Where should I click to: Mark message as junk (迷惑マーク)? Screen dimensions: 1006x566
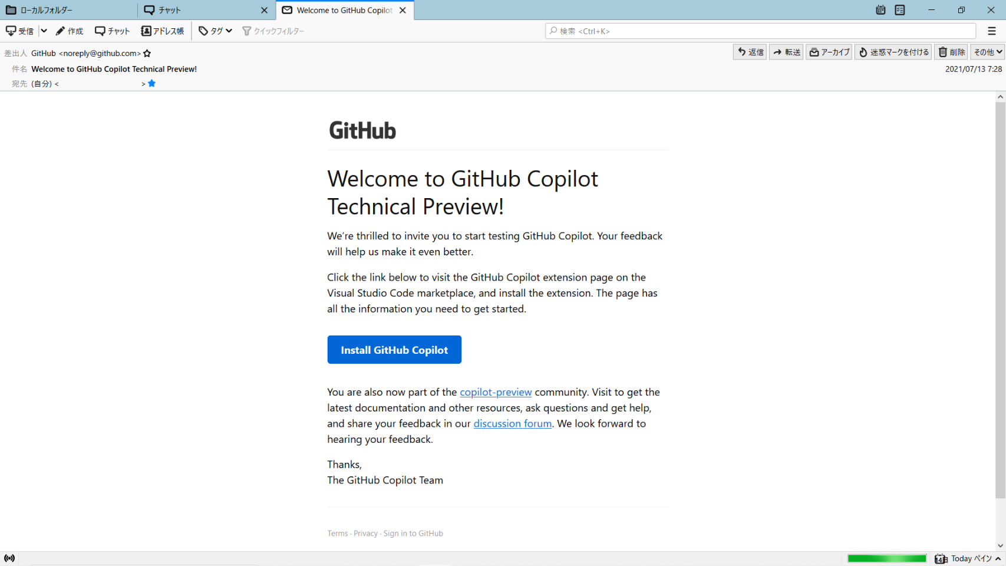[893, 52]
